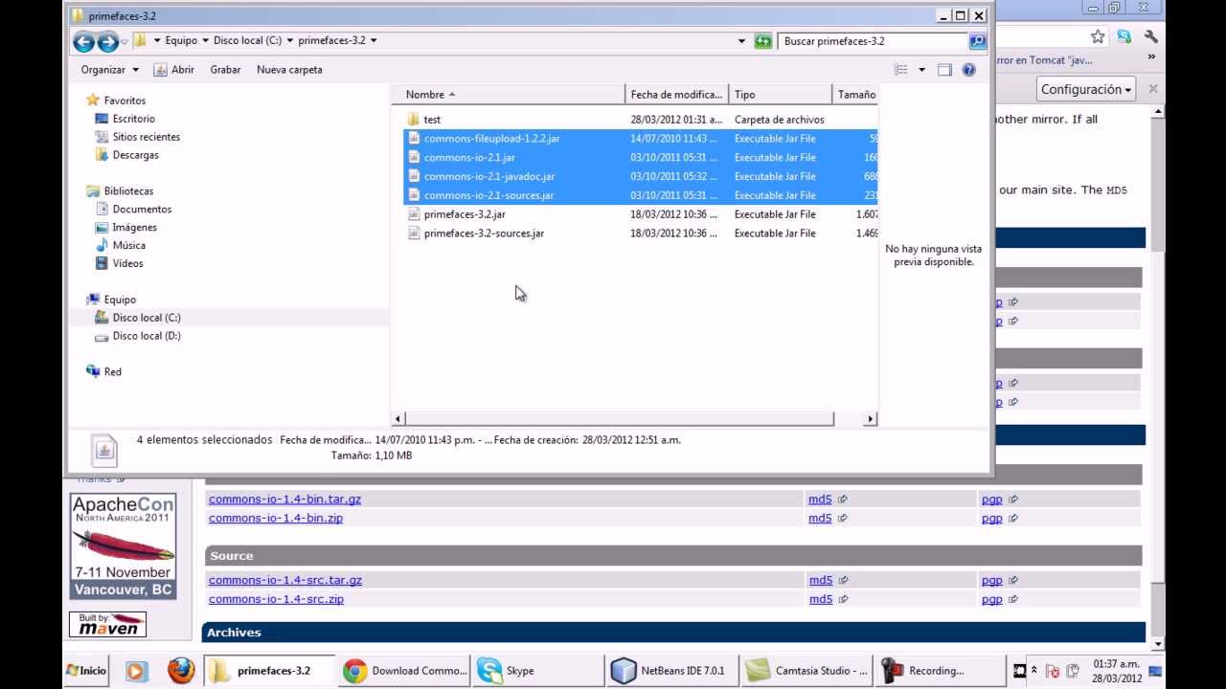The width and height of the screenshot is (1226, 689).
Task: Open the Música library
Action: (128, 246)
